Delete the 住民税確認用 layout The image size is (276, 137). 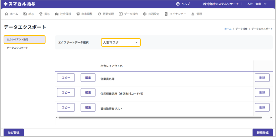click(262, 92)
